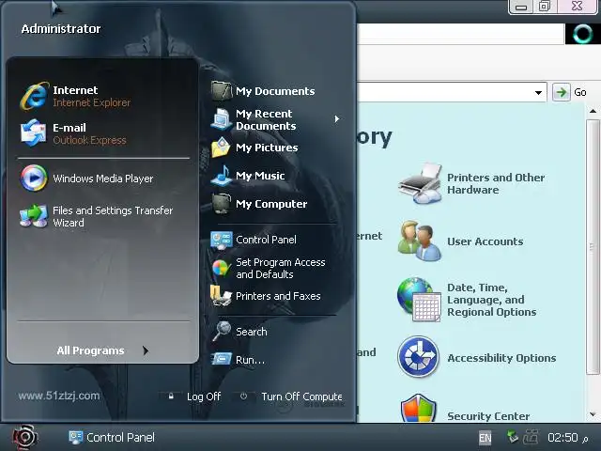Open My Music folder icon
Image resolution: width=601 pixels, height=451 pixels.
222,176
